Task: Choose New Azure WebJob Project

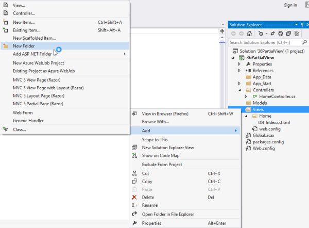Action: 39,63
